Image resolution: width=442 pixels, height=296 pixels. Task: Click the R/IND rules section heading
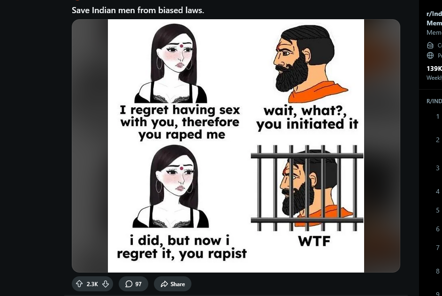click(x=434, y=101)
